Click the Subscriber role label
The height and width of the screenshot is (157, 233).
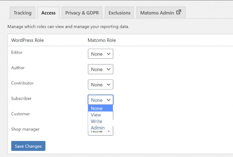(21, 98)
